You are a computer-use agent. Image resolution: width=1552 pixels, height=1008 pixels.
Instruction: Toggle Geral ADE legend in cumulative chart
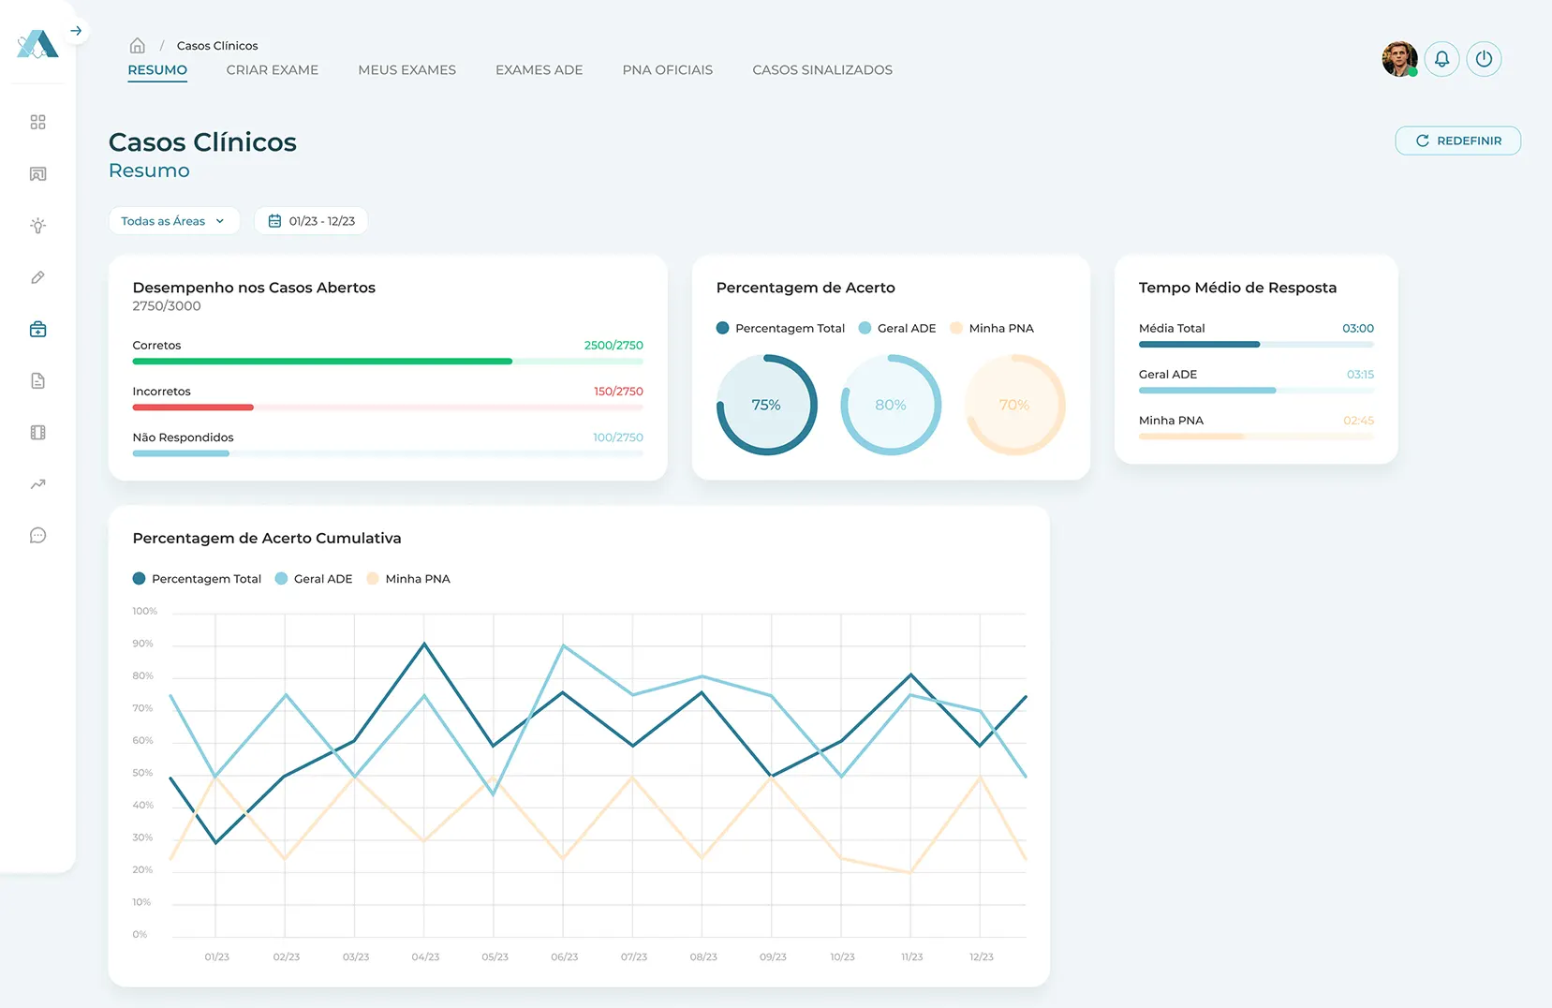pyautogui.click(x=314, y=579)
